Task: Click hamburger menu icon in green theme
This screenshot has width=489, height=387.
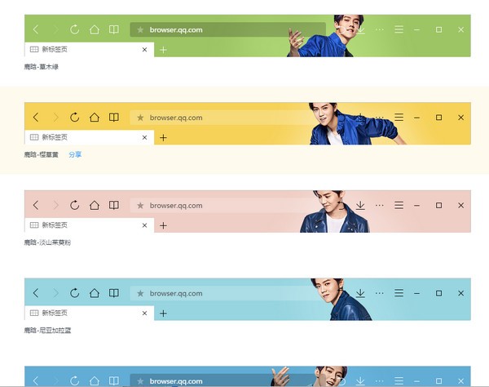Action: [399, 29]
